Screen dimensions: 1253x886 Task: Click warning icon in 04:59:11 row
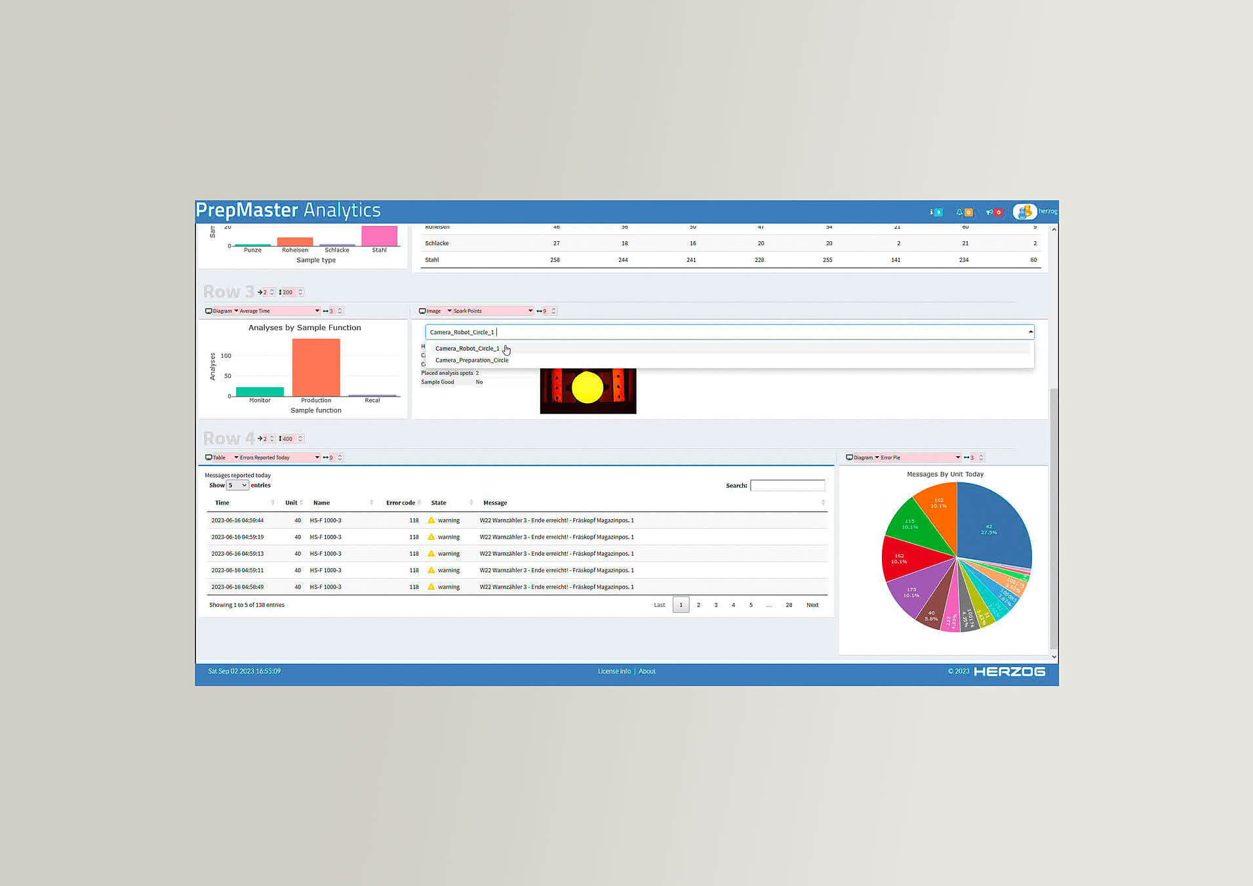pos(431,570)
